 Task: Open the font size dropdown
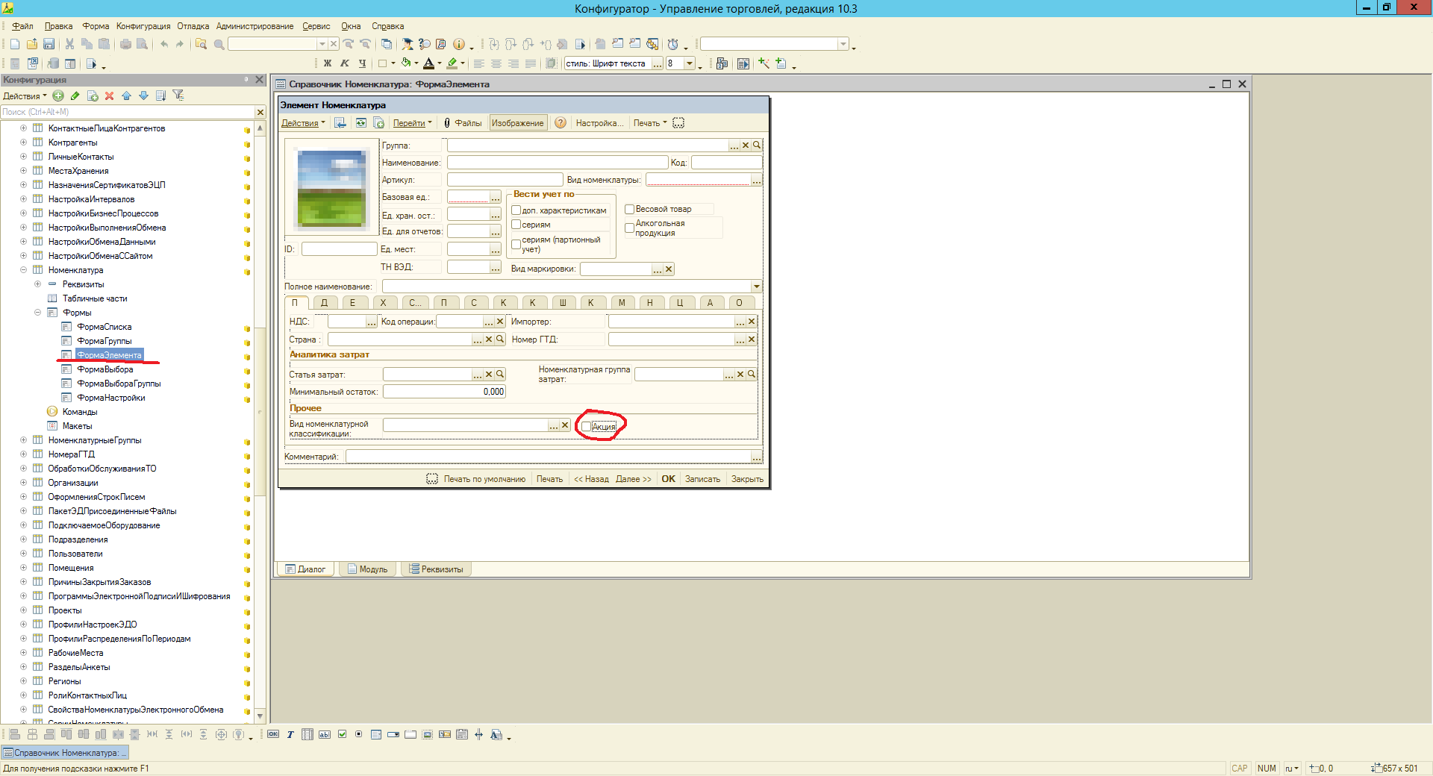click(x=690, y=63)
